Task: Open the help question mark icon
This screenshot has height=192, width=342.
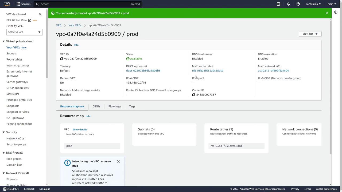Action: pyautogui.click(x=298, y=4)
